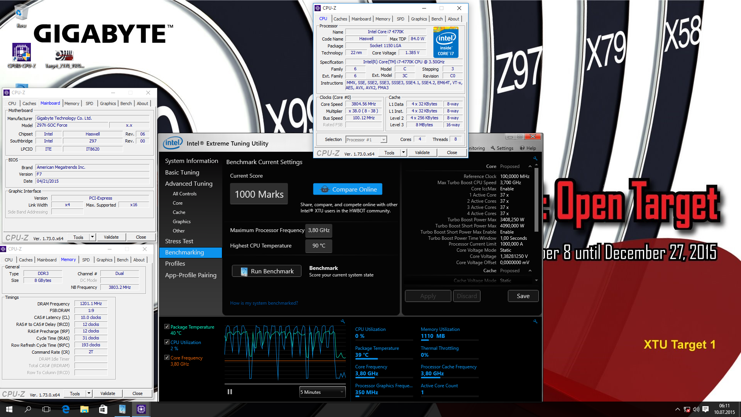
Task: Open the SPD tab in the Mainboard CPU-Z window
Action: click(x=89, y=103)
